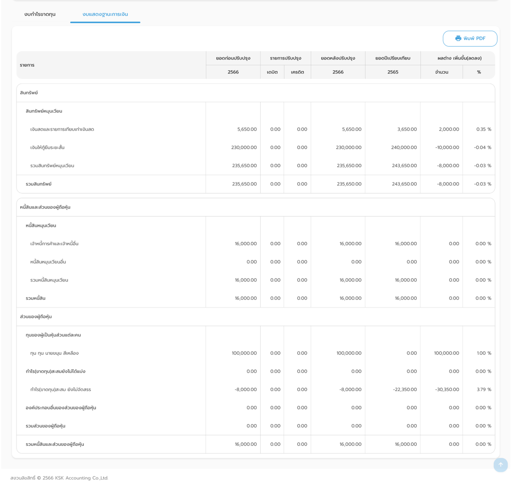The height and width of the screenshot is (486, 512).
Task: Click the ผลต่าง เพิ่มขึ้น(ลดลง) header
Action: pos(459,58)
